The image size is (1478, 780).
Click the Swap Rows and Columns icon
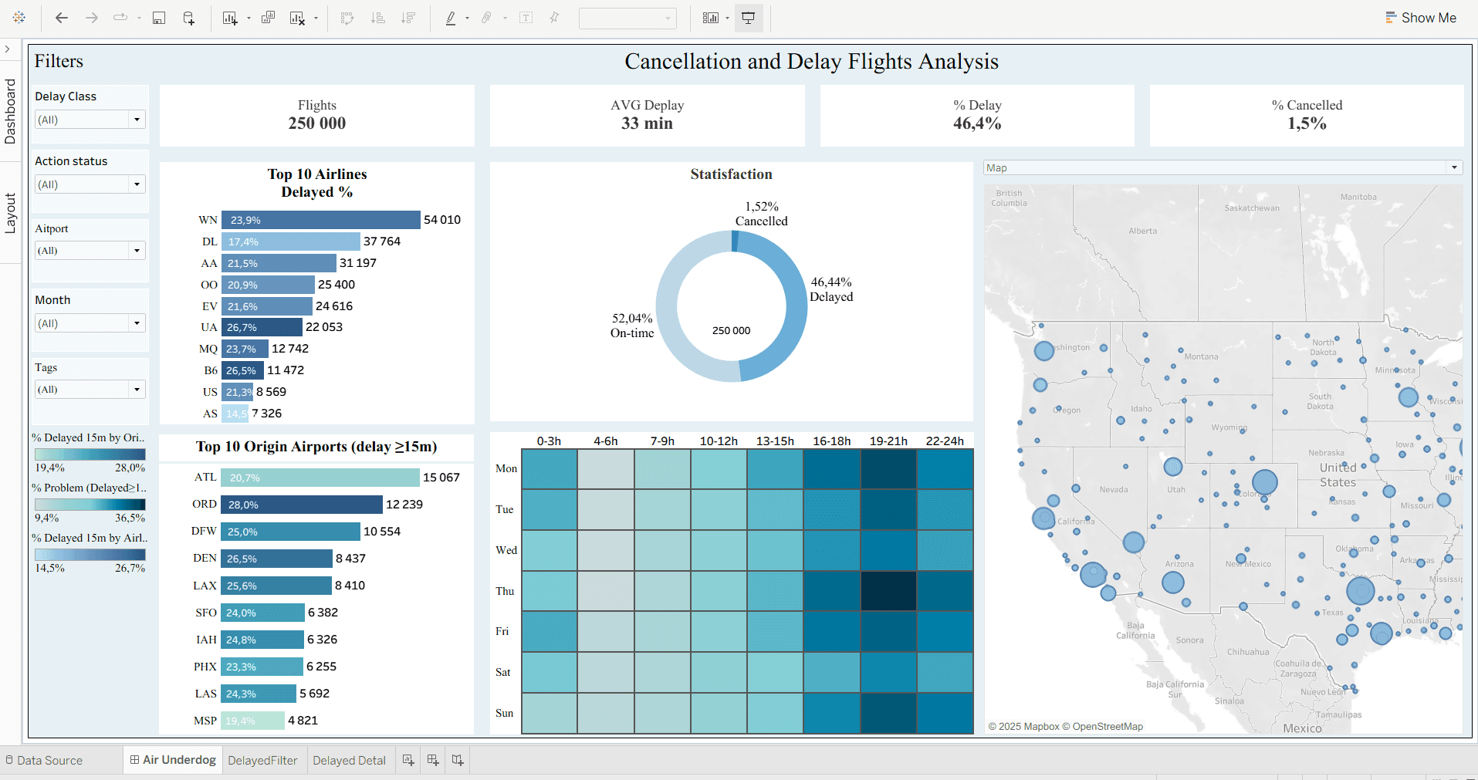click(347, 17)
